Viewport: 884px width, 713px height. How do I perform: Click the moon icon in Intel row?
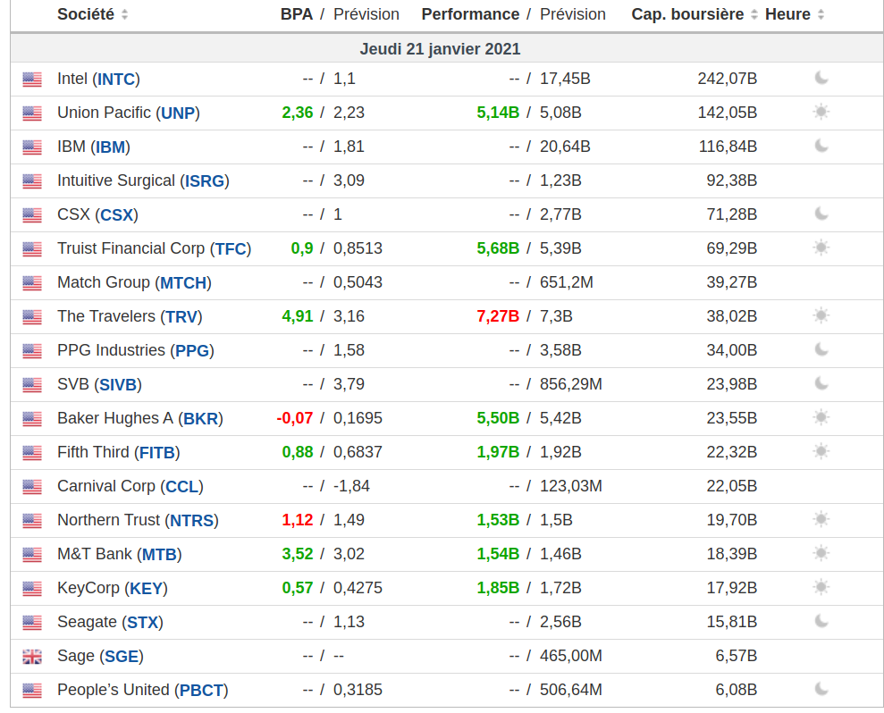click(821, 78)
